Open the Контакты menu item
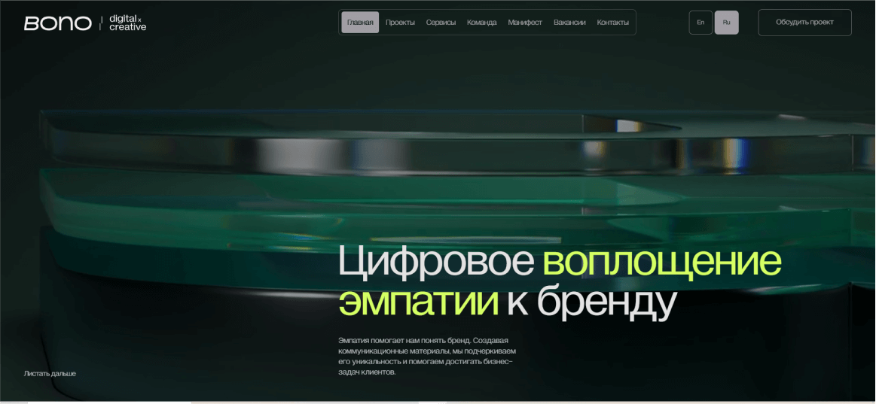 (612, 23)
